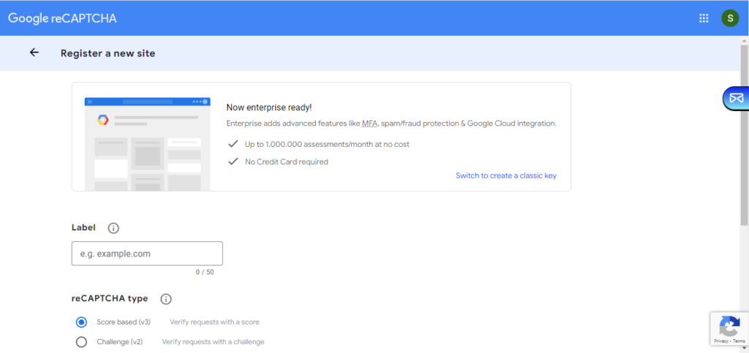Click the Privacy link in the reCAPTCHA badge
This screenshot has width=749, height=353.
click(720, 341)
